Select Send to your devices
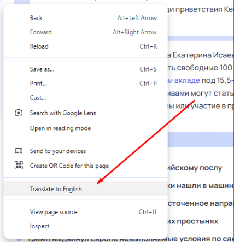234x242 pixels. (85, 151)
